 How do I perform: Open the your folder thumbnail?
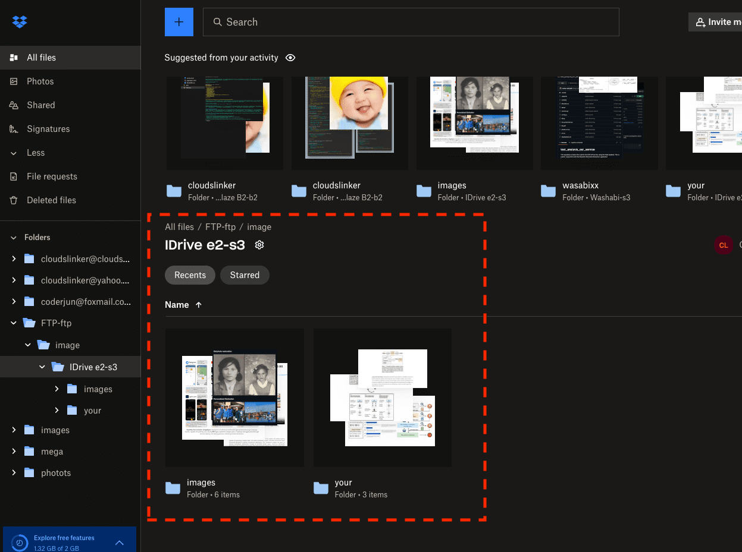383,398
